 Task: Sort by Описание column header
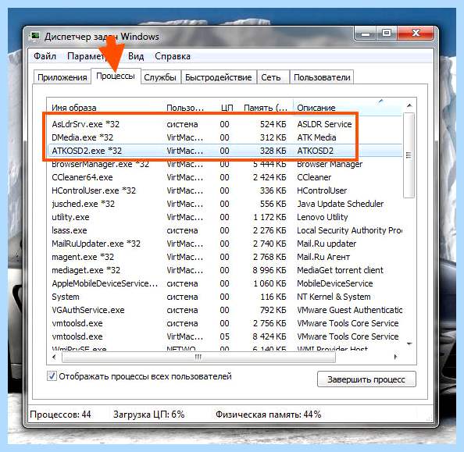(348, 108)
